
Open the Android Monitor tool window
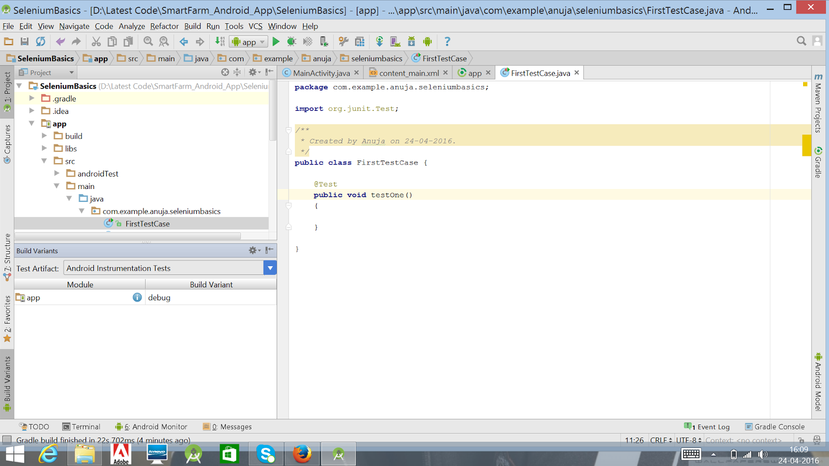point(151,427)
